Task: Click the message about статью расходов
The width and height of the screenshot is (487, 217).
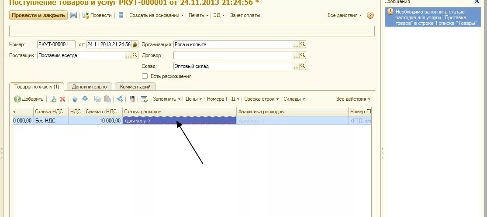Action: tap(433, 17)
